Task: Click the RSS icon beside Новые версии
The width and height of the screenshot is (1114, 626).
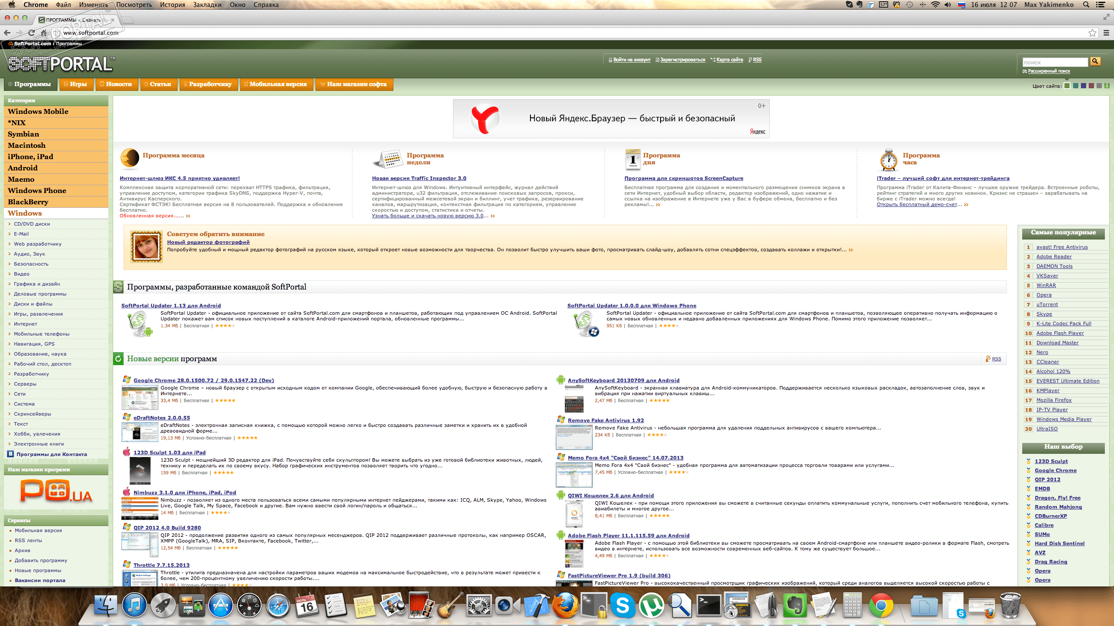Action: coord(988,359)
